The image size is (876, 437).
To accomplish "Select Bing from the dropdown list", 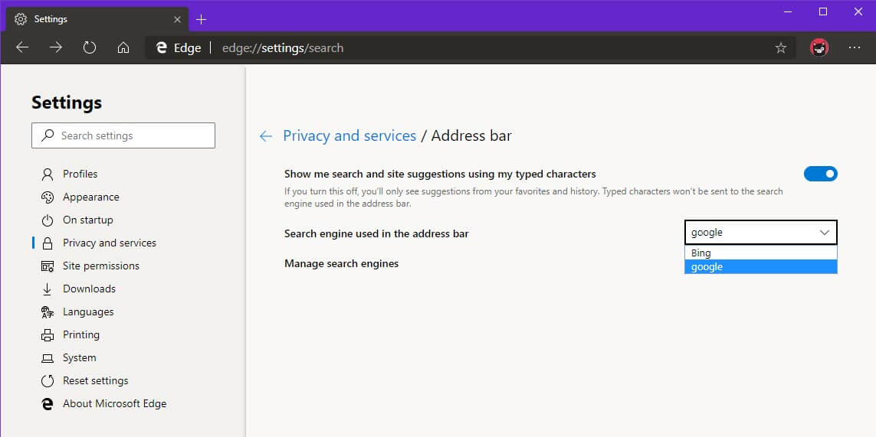I will coord(761,253).
